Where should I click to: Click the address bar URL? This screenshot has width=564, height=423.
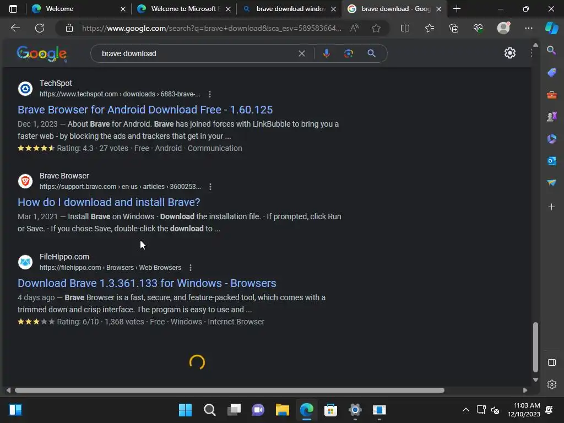pos(211,28)
